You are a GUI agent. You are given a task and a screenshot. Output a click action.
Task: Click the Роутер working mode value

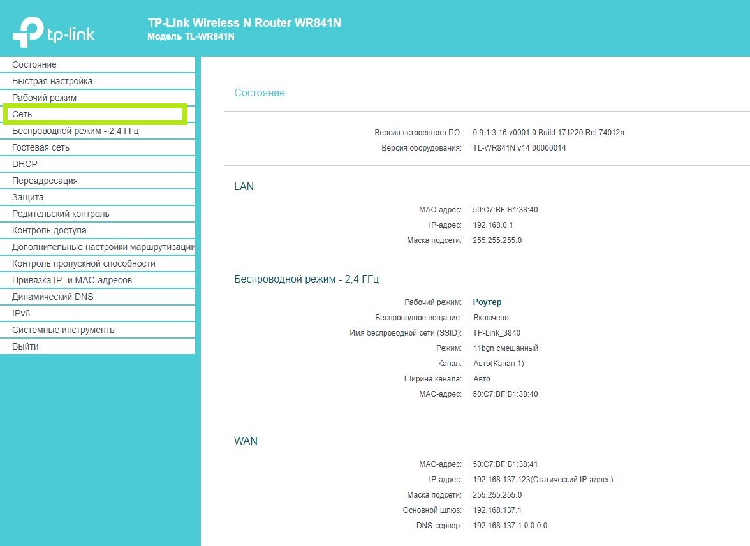(487, 302)
